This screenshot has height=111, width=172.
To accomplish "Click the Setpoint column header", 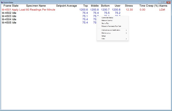I will (x=61, y=6).
